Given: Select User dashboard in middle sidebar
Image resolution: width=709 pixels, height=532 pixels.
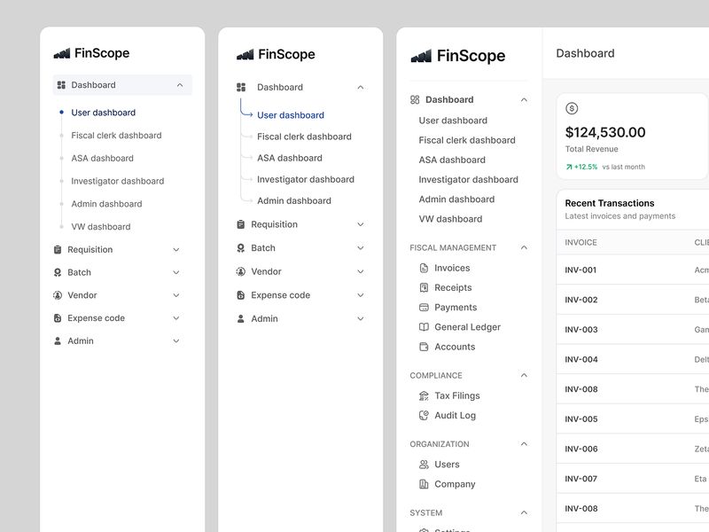Looking at the screenshot, I should click(x=291, y=115).
